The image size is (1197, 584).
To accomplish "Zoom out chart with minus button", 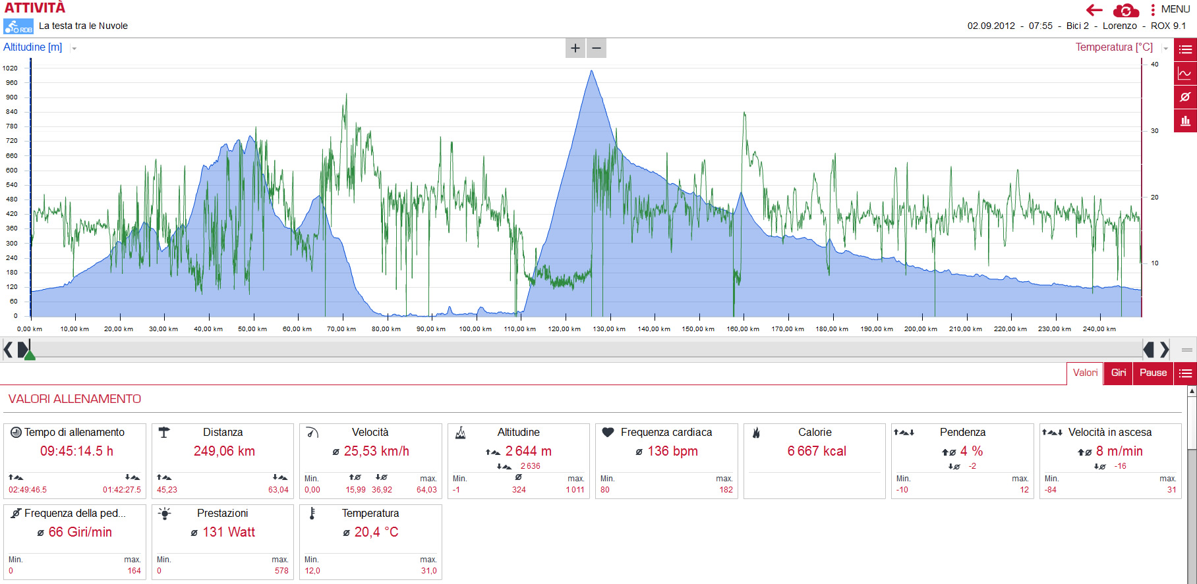I will point(597,48).
